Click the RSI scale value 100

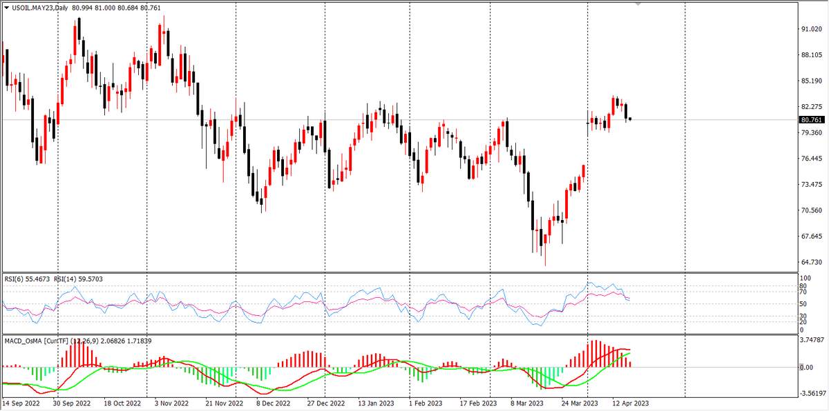(x=806, y=279)
